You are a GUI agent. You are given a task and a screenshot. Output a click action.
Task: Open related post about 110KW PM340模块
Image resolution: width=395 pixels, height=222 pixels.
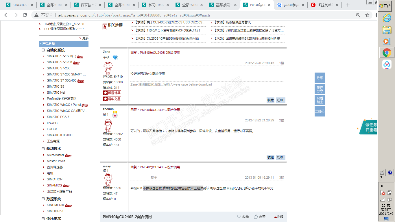168,30
